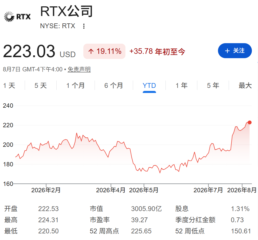Click the 223.03 price value
The image size is (258, 240).
click(x=29, y=51)
